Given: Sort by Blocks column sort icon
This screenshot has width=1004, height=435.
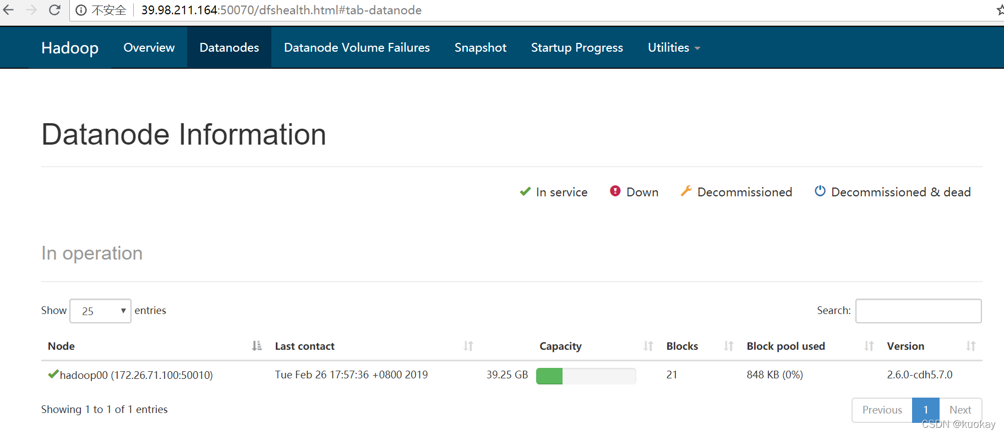Looking at the screenshot, I should pyautogui.click(x=729, y=346).
